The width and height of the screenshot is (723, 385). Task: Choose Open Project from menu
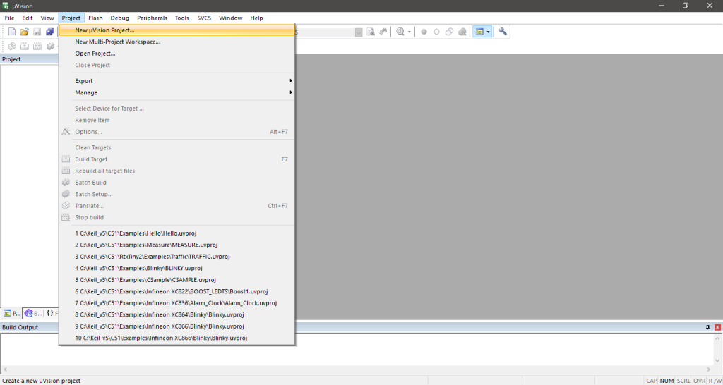pos(95,54)
